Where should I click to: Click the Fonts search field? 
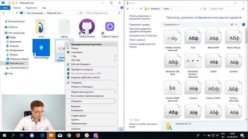(x=227, y=8)
